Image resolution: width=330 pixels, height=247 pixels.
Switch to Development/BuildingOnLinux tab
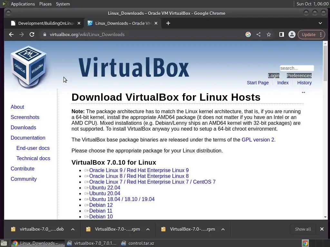coord(44,23)
